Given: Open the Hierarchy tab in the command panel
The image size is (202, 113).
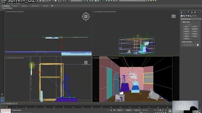Looking at the screenshot, I should pos(188,13).
